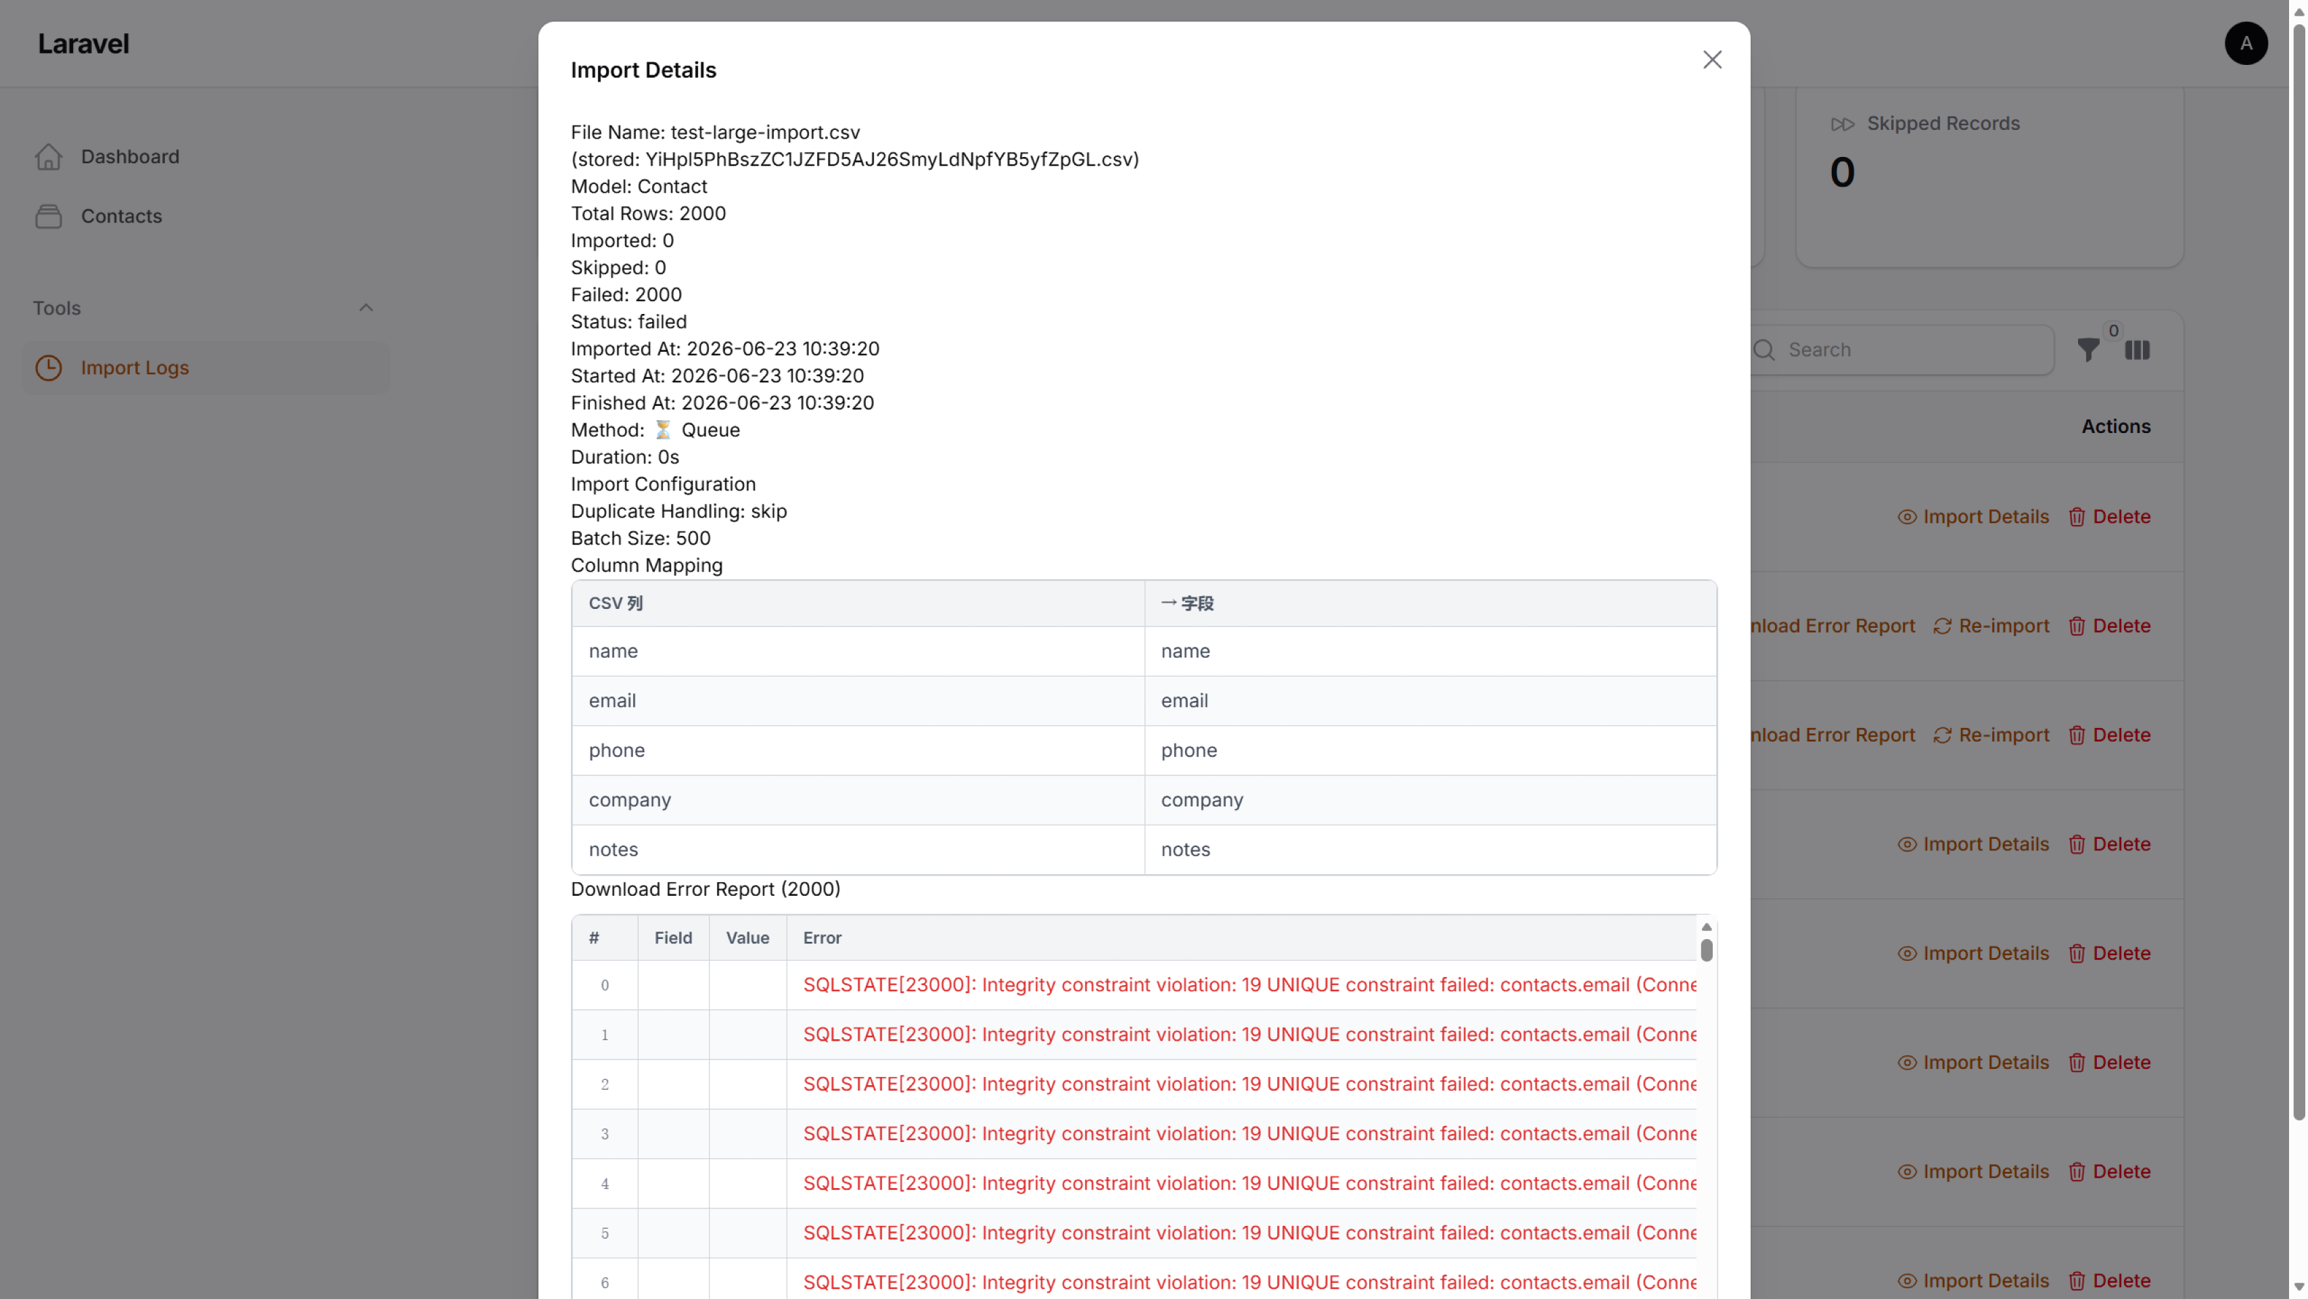Screen dimensions: 2308x1299
Task: Click eye icon in the last visible row
Action: coord(1907,1281)
